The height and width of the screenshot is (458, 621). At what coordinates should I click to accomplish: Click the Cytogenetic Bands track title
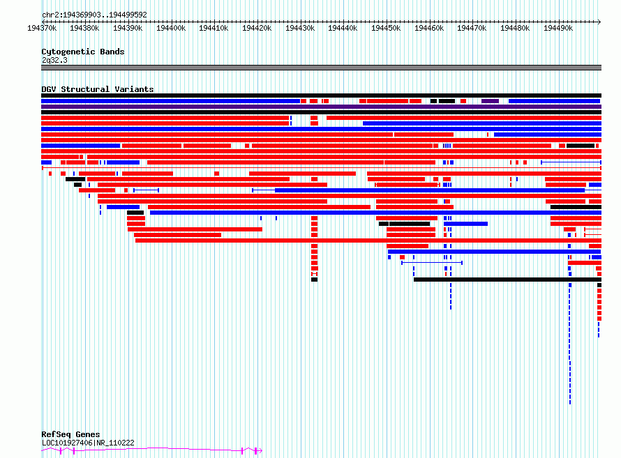click(x=83, y=52)
